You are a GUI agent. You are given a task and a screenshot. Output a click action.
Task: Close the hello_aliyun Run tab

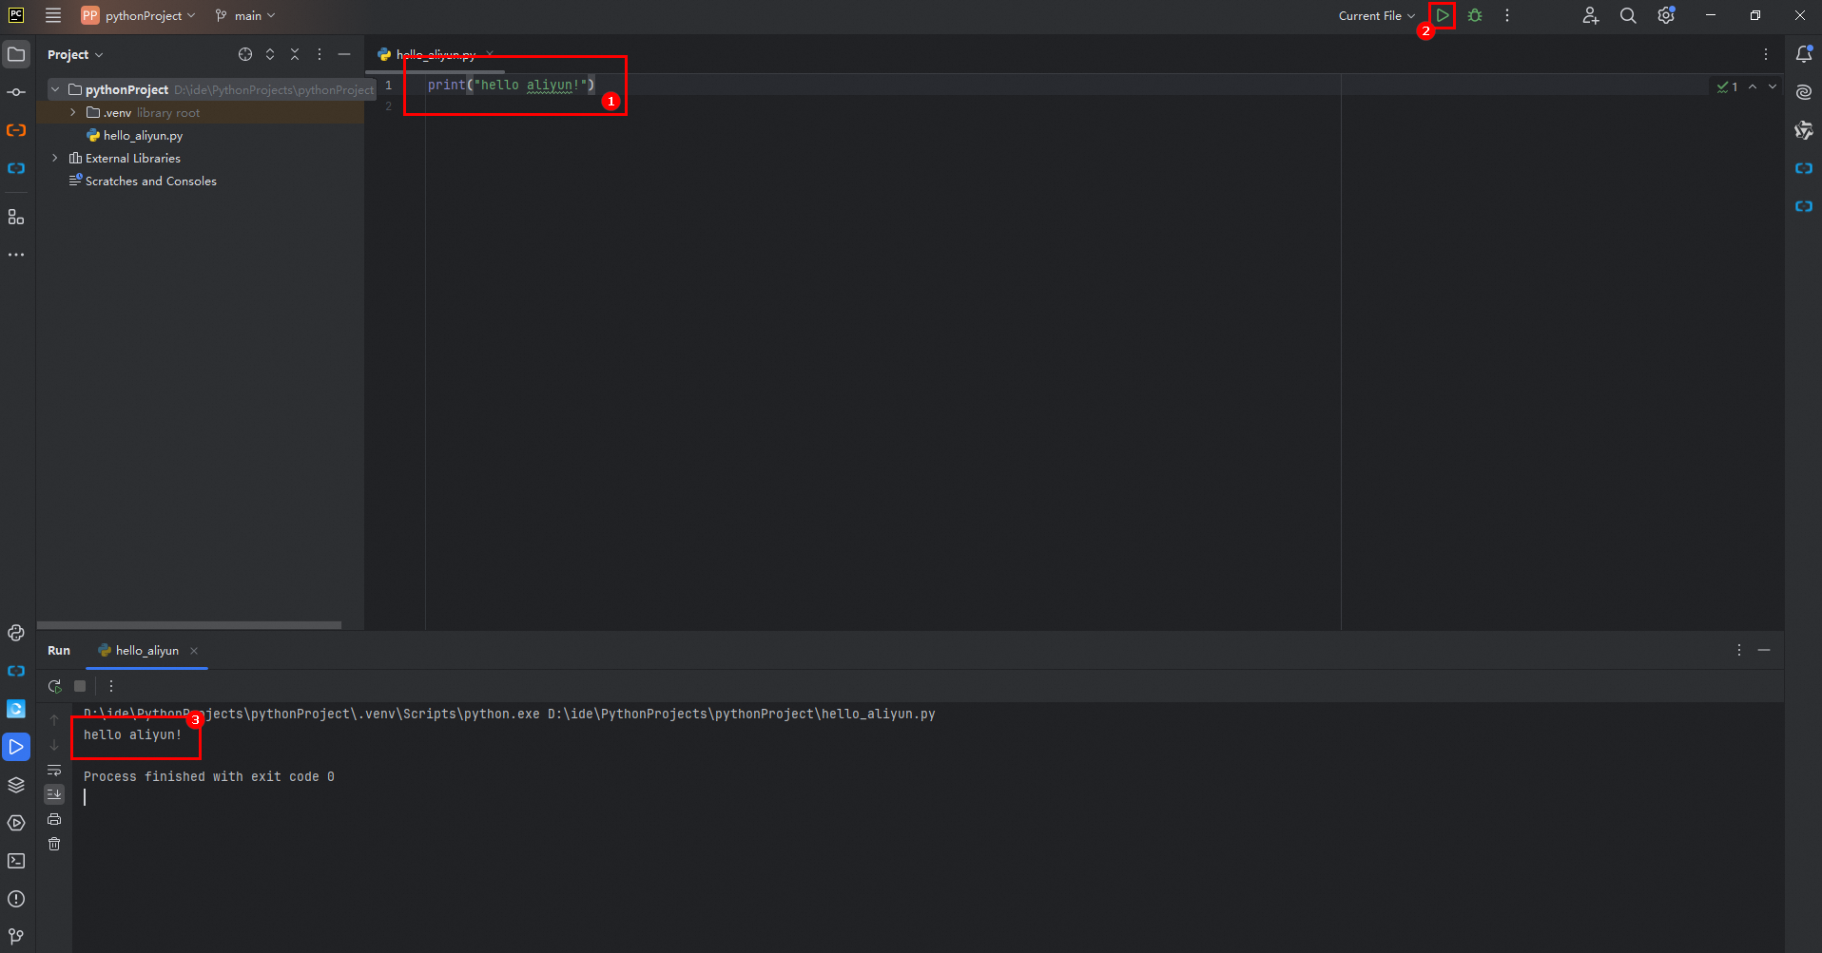[x=194, y=650]
